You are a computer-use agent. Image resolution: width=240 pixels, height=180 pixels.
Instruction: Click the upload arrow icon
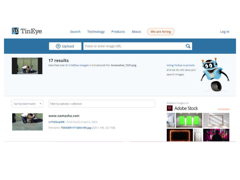coord(58,46)
